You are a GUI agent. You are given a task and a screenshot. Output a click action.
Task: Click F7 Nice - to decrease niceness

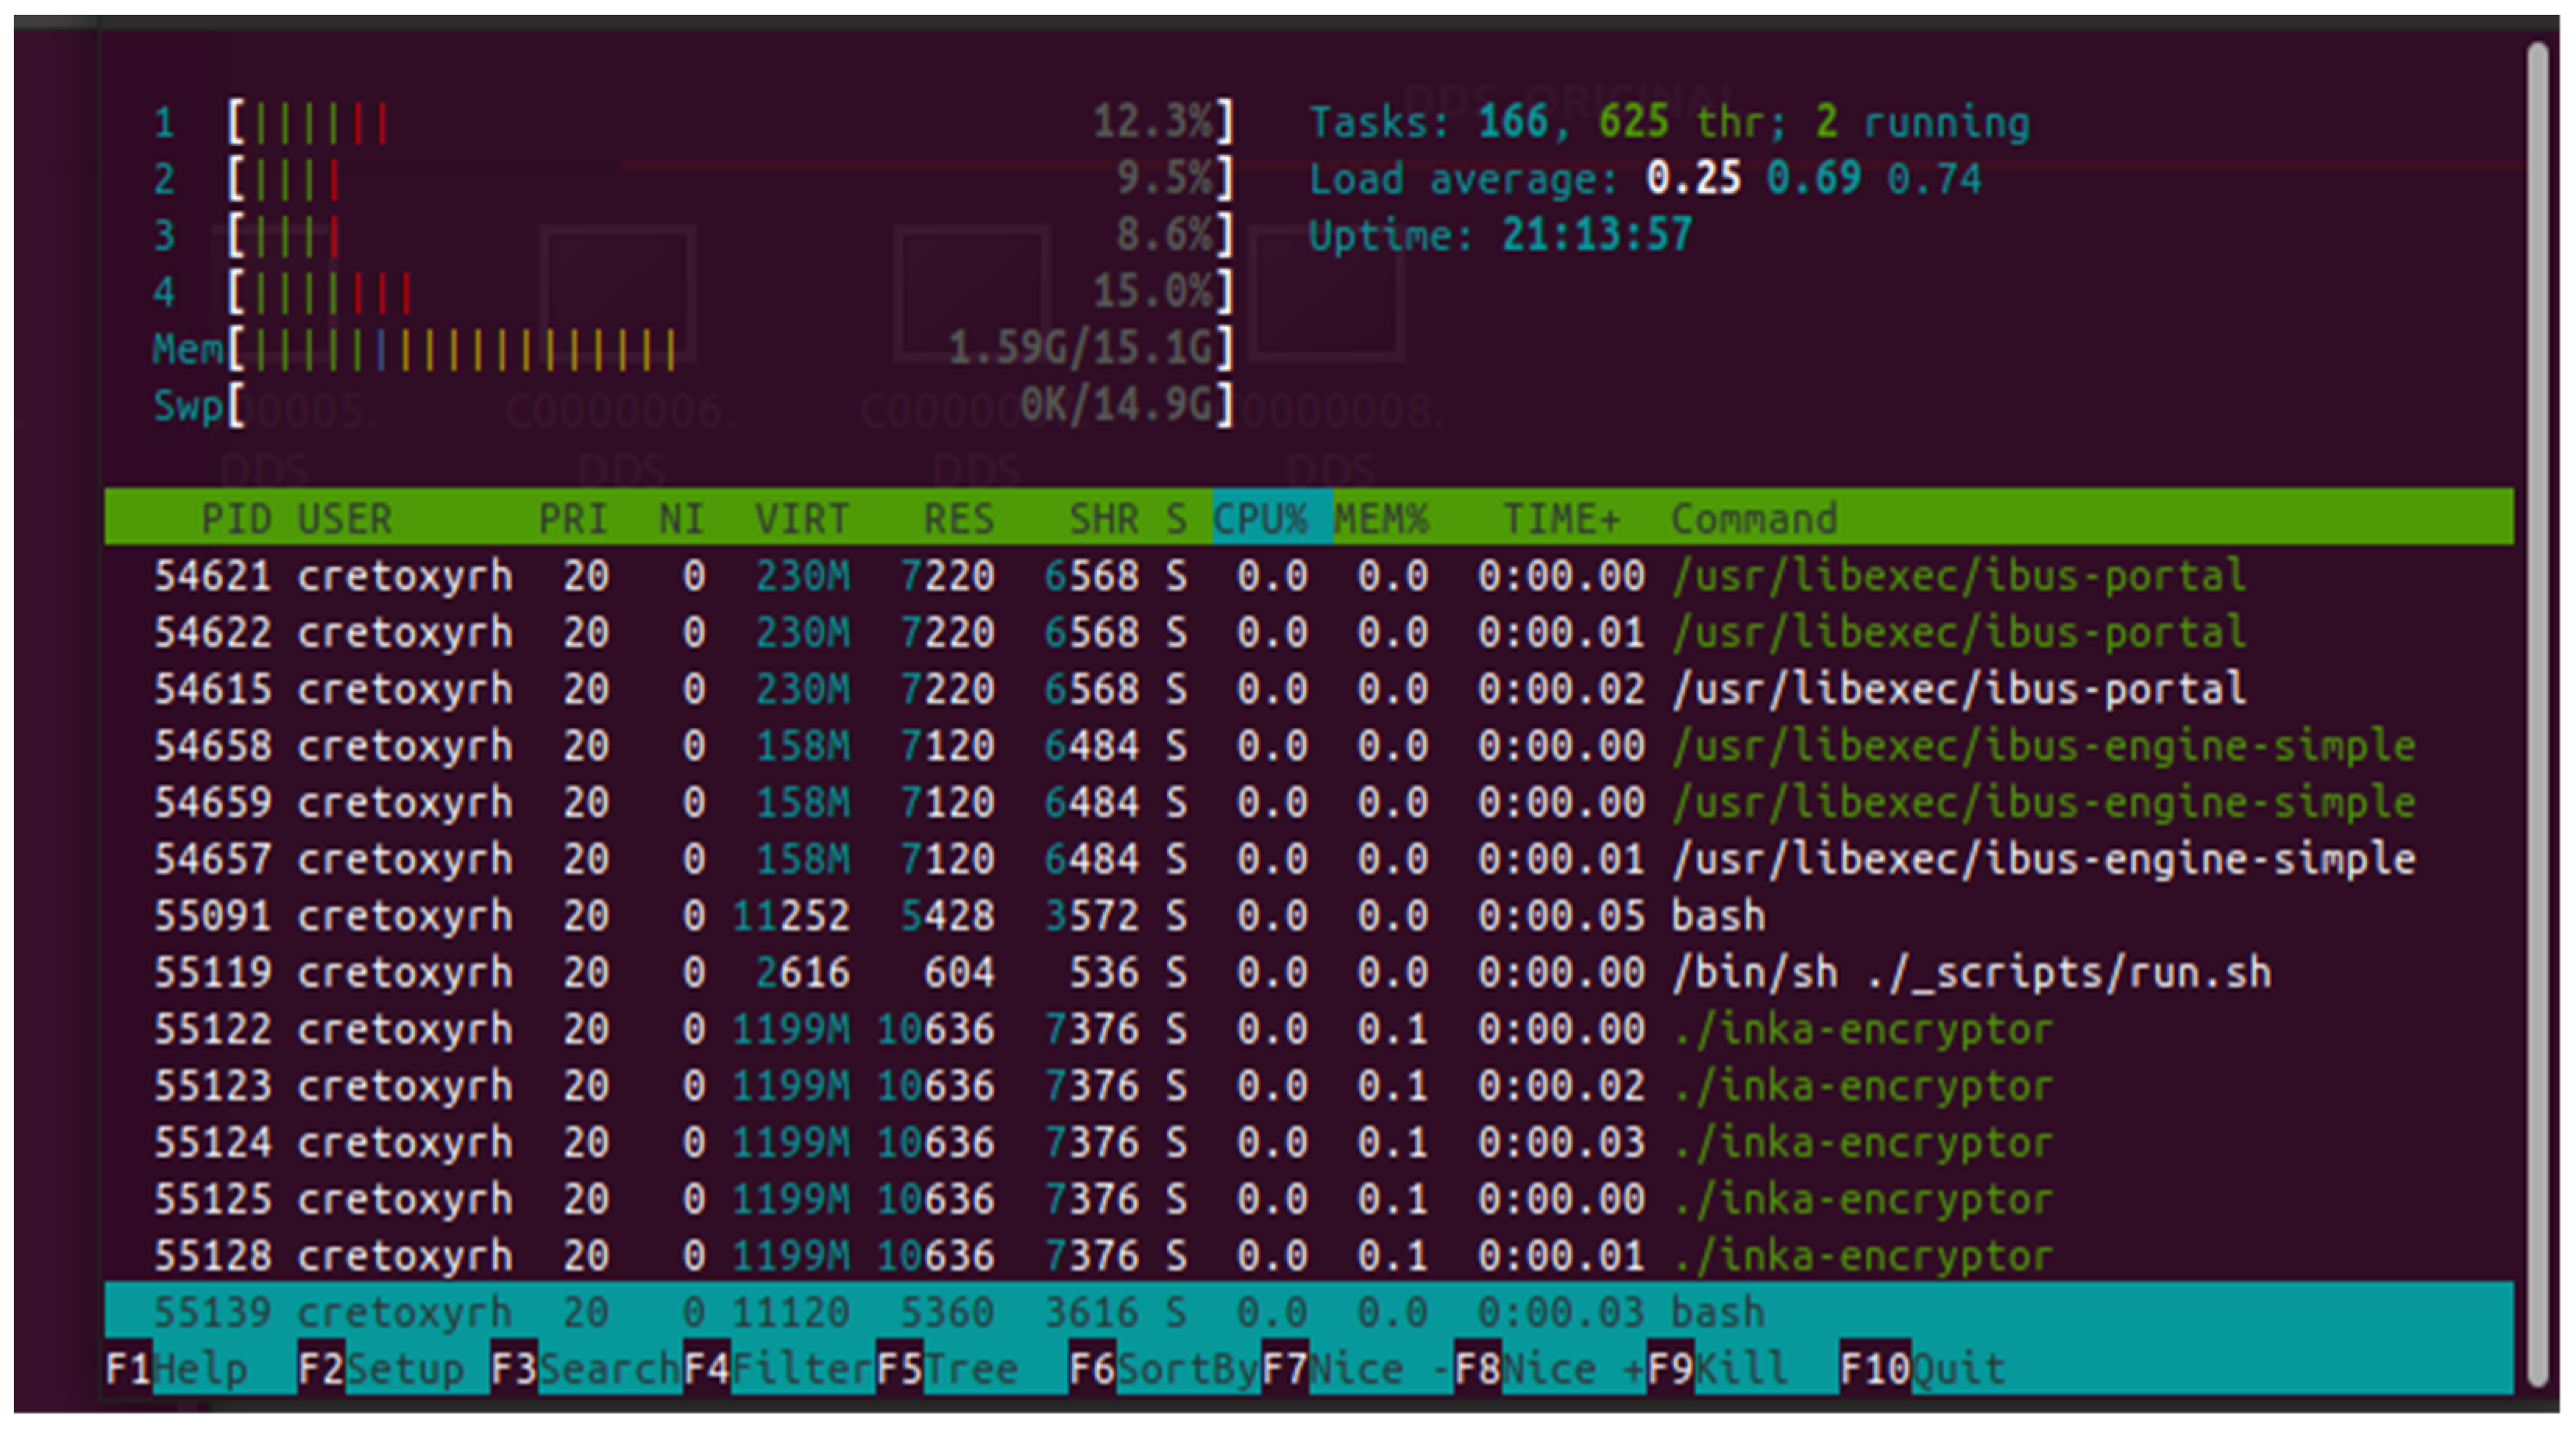click(x=1358, y=1368)
